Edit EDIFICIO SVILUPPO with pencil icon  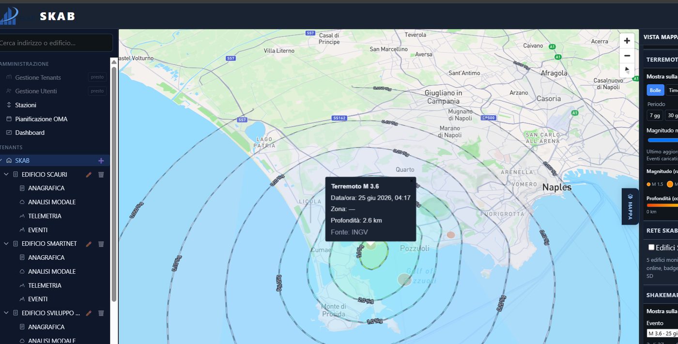pos(88,313)
